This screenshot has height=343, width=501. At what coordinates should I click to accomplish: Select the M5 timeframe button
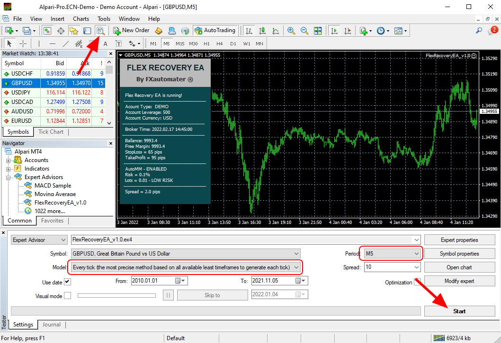(x=167, y=43)
